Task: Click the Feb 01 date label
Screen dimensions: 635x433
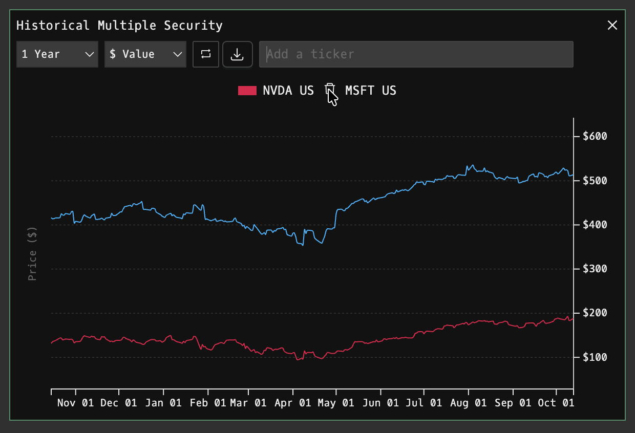Action: click(x=208, y=403)
